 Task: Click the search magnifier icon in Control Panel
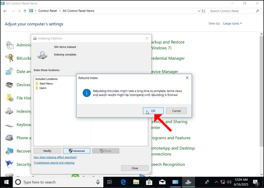pos(257,11)
